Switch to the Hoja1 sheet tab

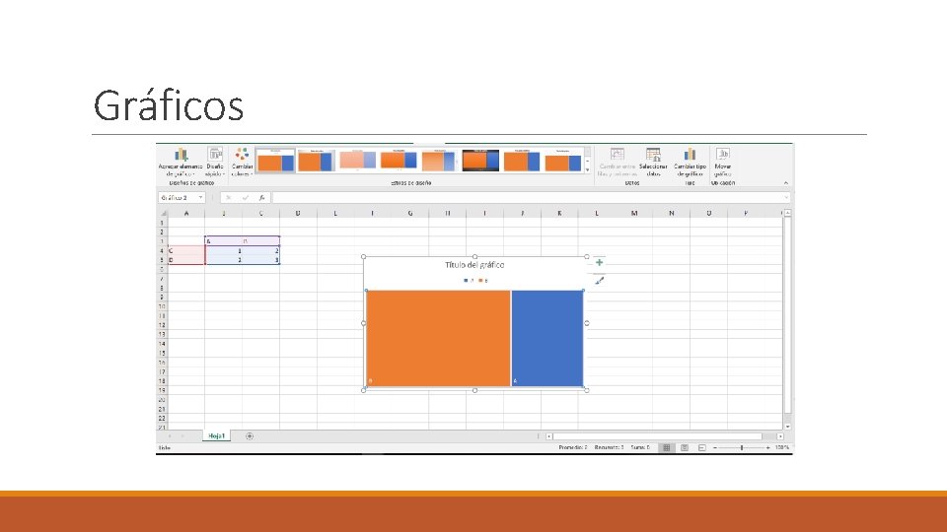(216, 435)
